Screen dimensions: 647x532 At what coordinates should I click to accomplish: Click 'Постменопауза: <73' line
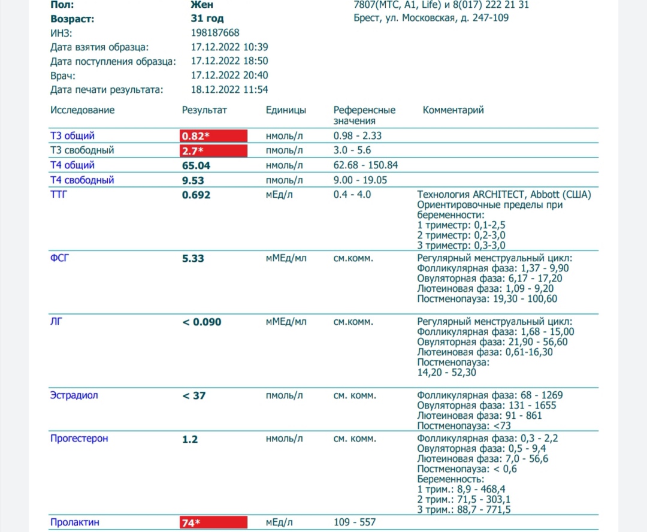(x=464, y=426)
